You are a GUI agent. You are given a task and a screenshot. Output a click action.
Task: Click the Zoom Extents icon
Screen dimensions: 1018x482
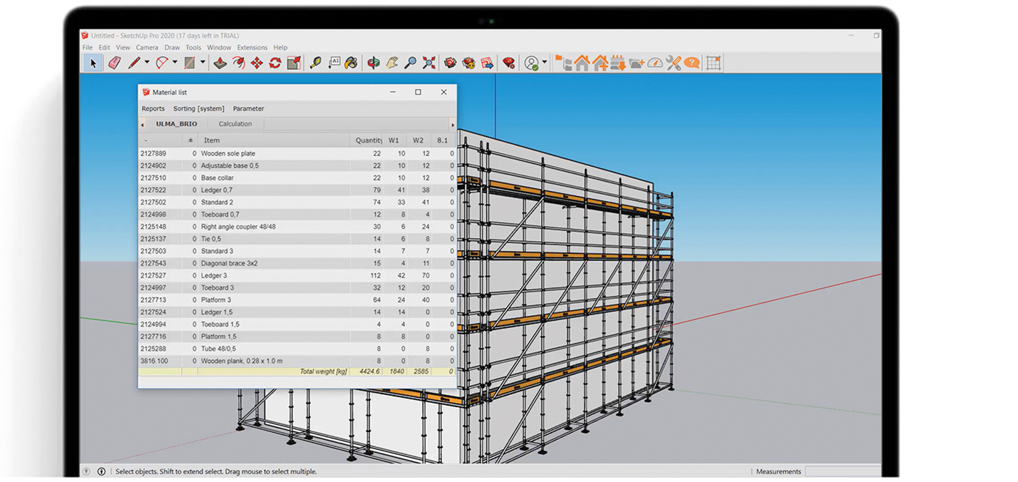pos(429,63)
